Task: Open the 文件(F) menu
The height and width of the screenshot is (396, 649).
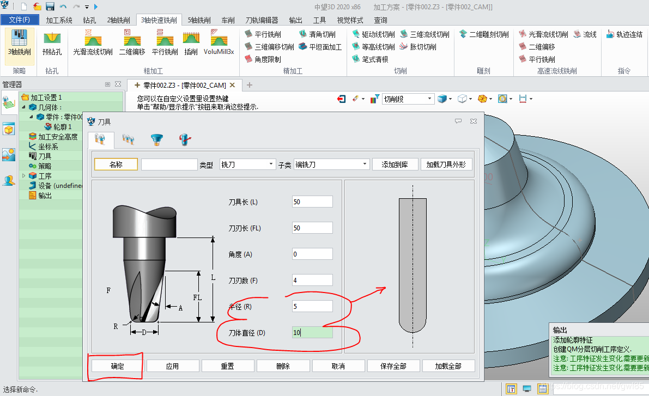Action: click(x=20, y=20)
